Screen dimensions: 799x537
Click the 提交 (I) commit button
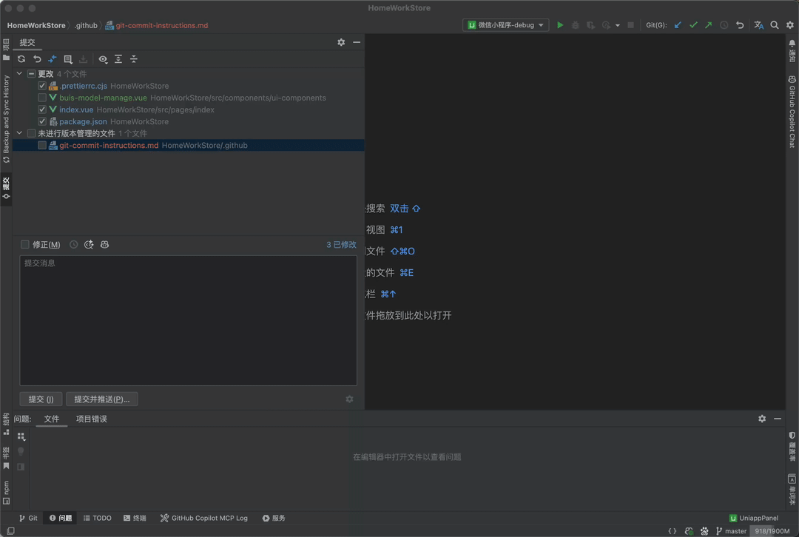coord(41,399)
